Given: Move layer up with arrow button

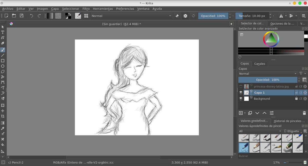Looking at the screenshot, I should coord(264,113).
